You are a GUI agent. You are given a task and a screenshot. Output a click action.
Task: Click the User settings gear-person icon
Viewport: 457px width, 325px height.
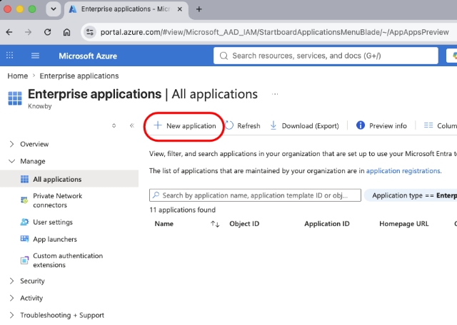[x=24, y=222]
